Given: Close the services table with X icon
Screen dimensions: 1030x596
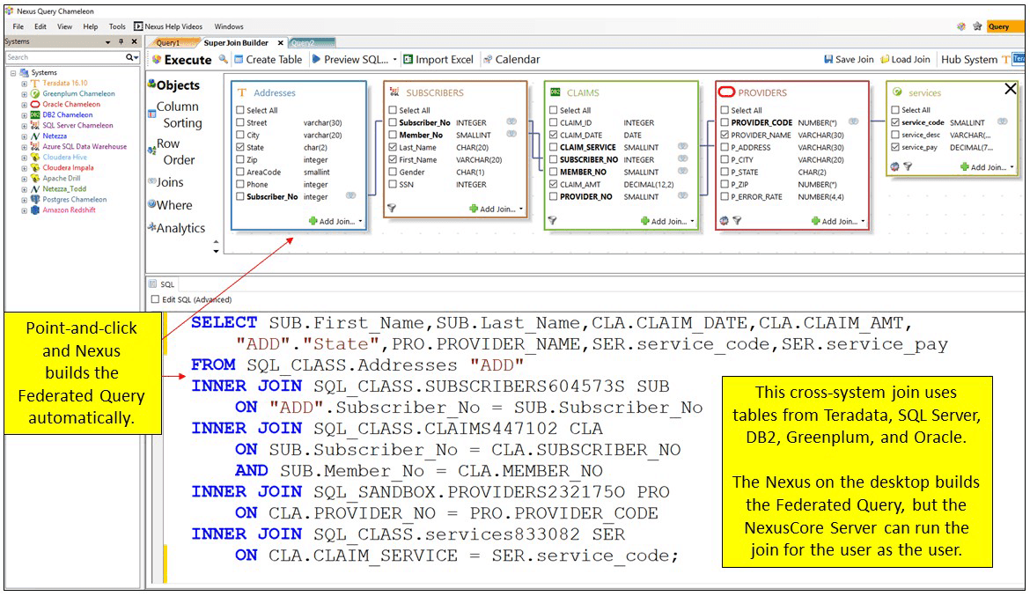Looking at the screenshot, I should pyautogui.click(x=1010, y=89).
